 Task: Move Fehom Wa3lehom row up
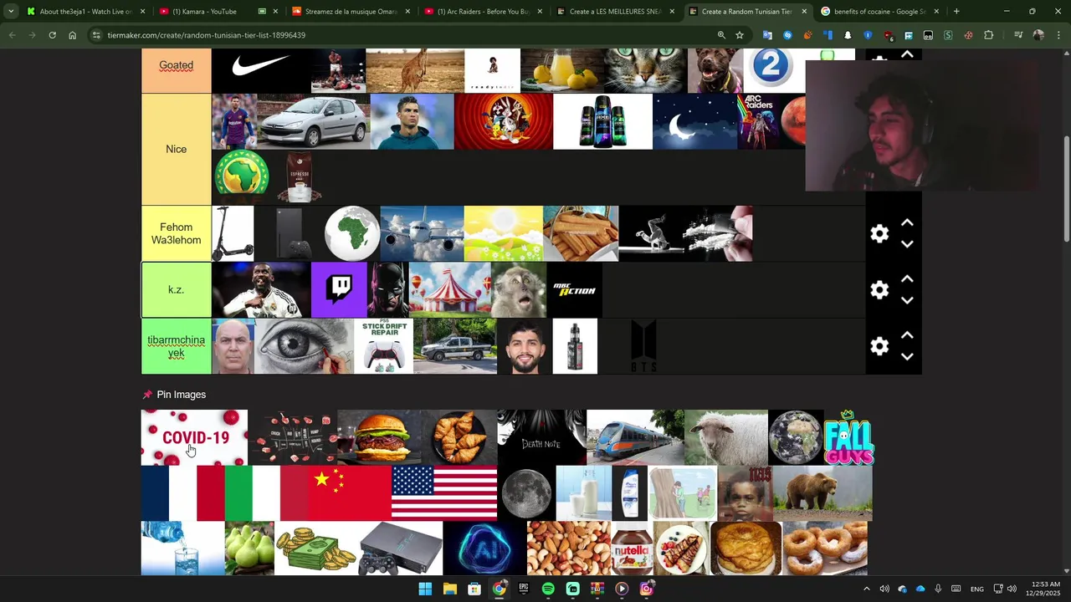click(x=907, y=223)
